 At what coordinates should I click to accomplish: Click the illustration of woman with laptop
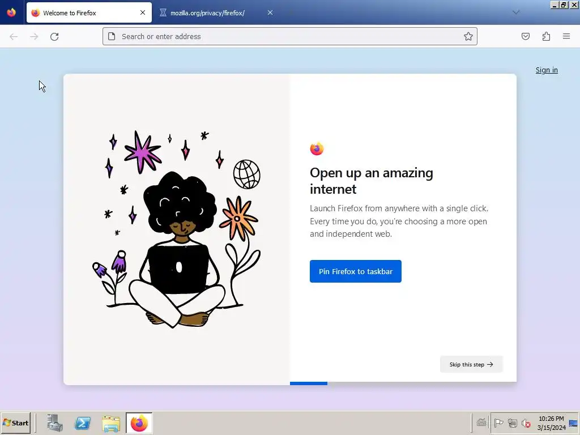click(x=177, y=229)
